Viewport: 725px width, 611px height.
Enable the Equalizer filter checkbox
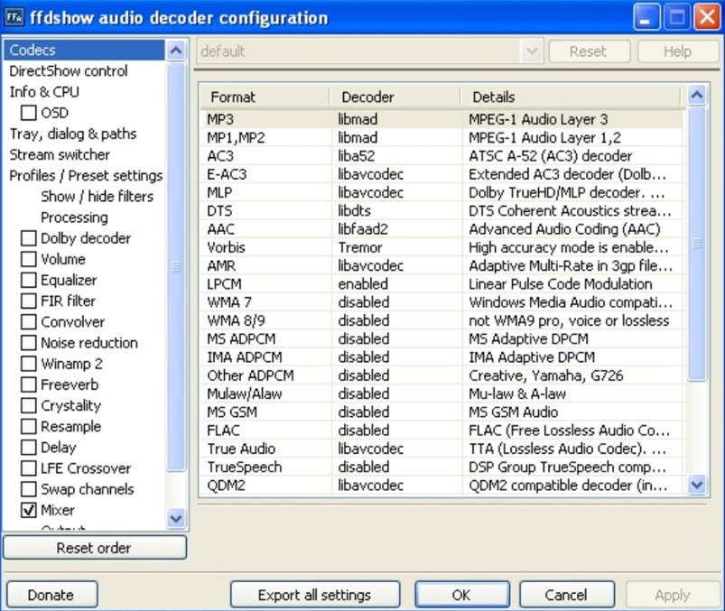29,281
